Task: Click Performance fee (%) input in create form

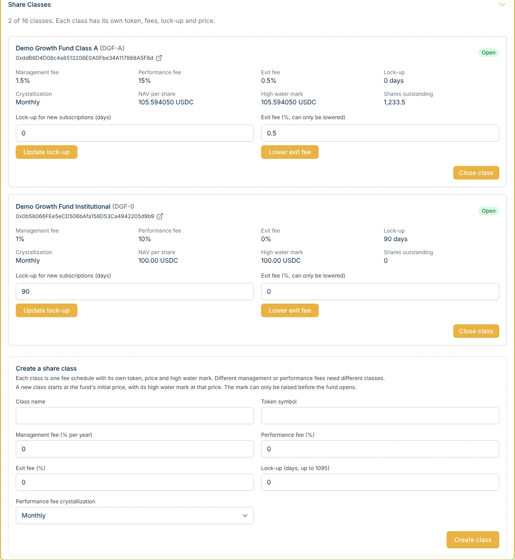Action: pos(380,449)
